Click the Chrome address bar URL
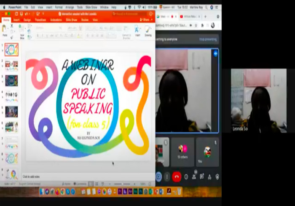The width and height of the screenshot is (295, 206). (172, 25)
